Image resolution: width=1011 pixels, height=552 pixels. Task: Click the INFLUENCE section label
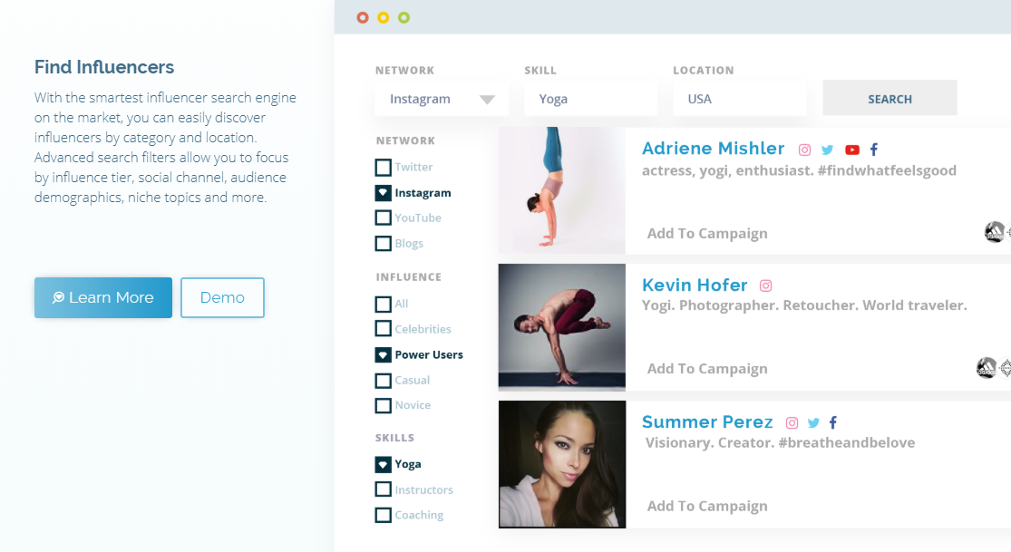409,277
